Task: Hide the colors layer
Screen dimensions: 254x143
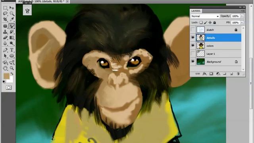Action: tap(193, 46)
